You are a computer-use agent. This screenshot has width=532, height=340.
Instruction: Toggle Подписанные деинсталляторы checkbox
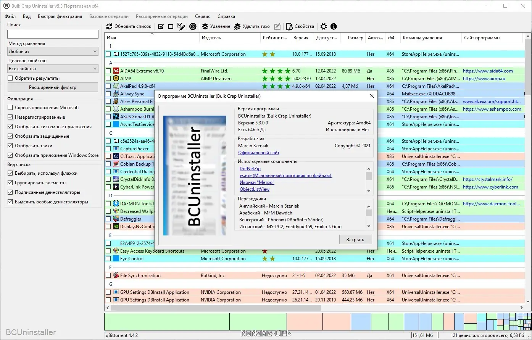click(10, 192)
